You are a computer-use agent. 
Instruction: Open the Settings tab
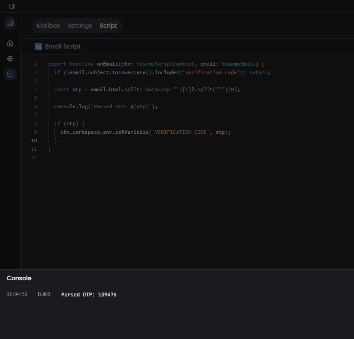(79, 26)
